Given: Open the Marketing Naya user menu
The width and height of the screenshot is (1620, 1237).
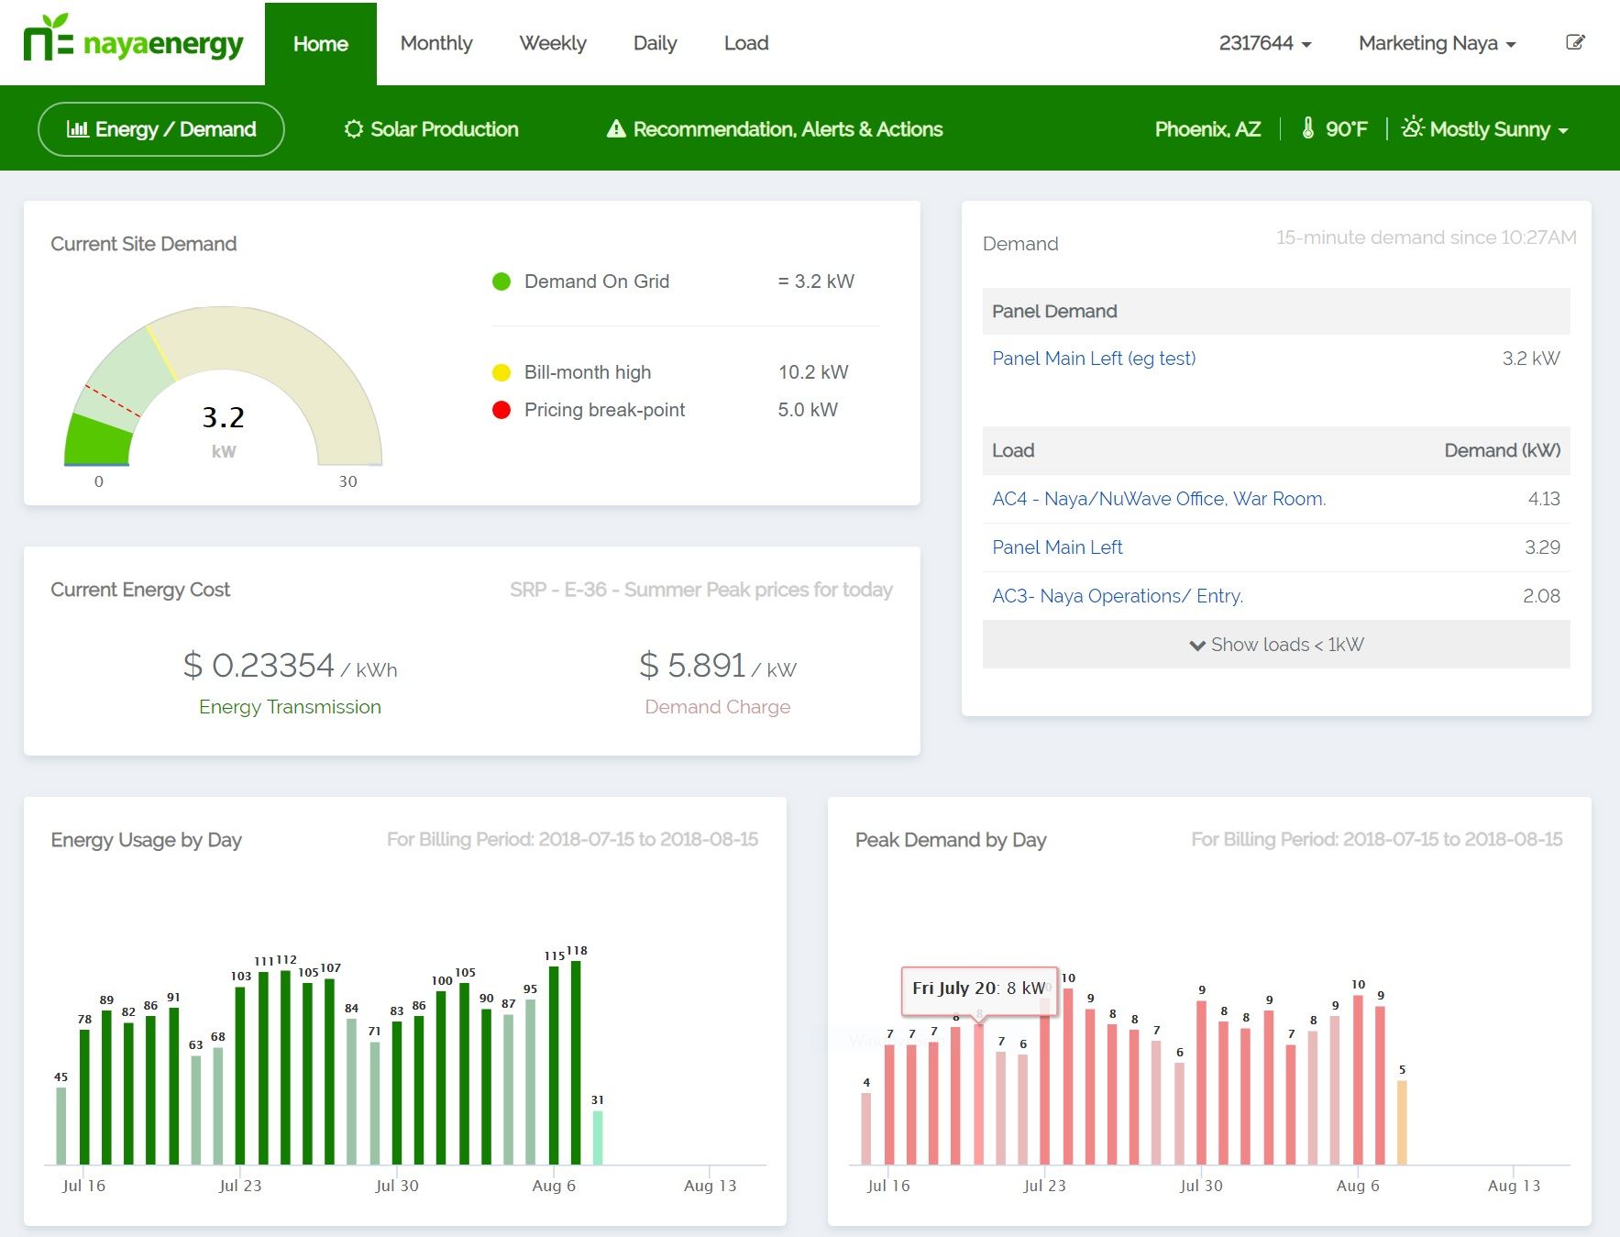Looking at the screenshot, I should coord(1437,43).
